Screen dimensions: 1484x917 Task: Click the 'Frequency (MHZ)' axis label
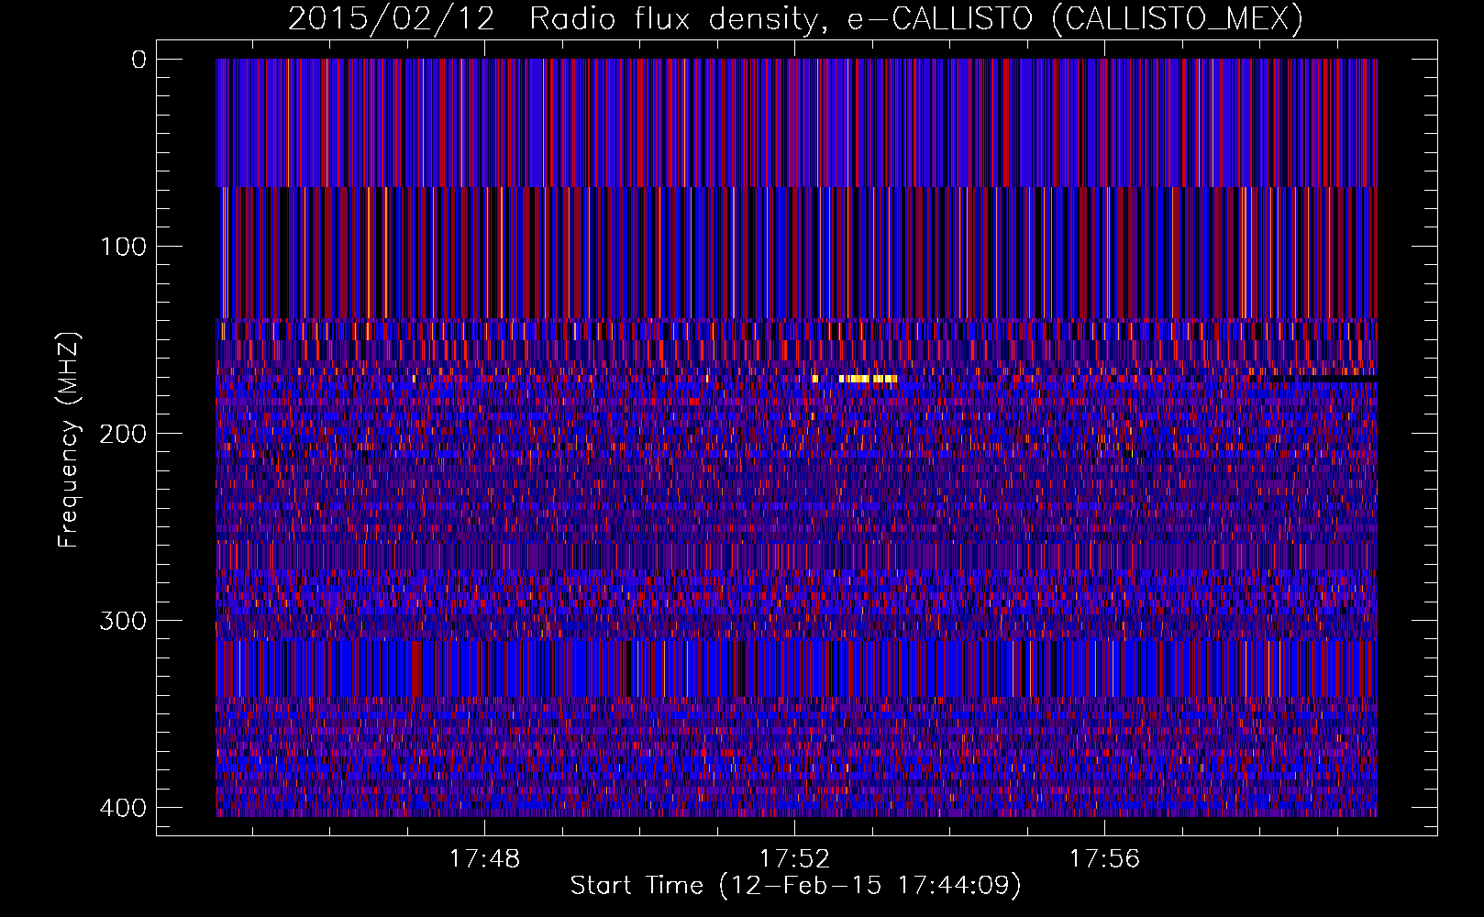69,440
